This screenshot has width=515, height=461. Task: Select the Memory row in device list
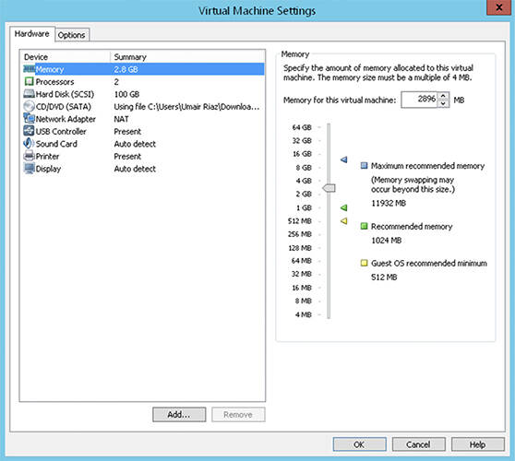coord(144,69)
